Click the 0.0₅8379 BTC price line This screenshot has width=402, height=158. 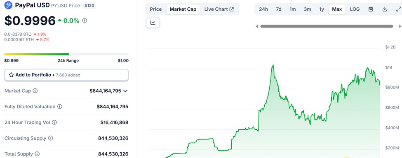click(x=25, y=34)
